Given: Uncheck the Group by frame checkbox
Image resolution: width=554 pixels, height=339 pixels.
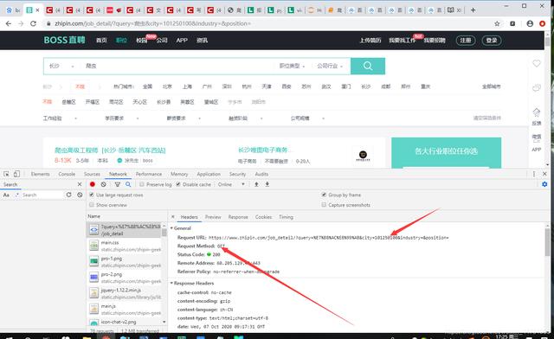Looking at the screenshot, I should point(324,195).
